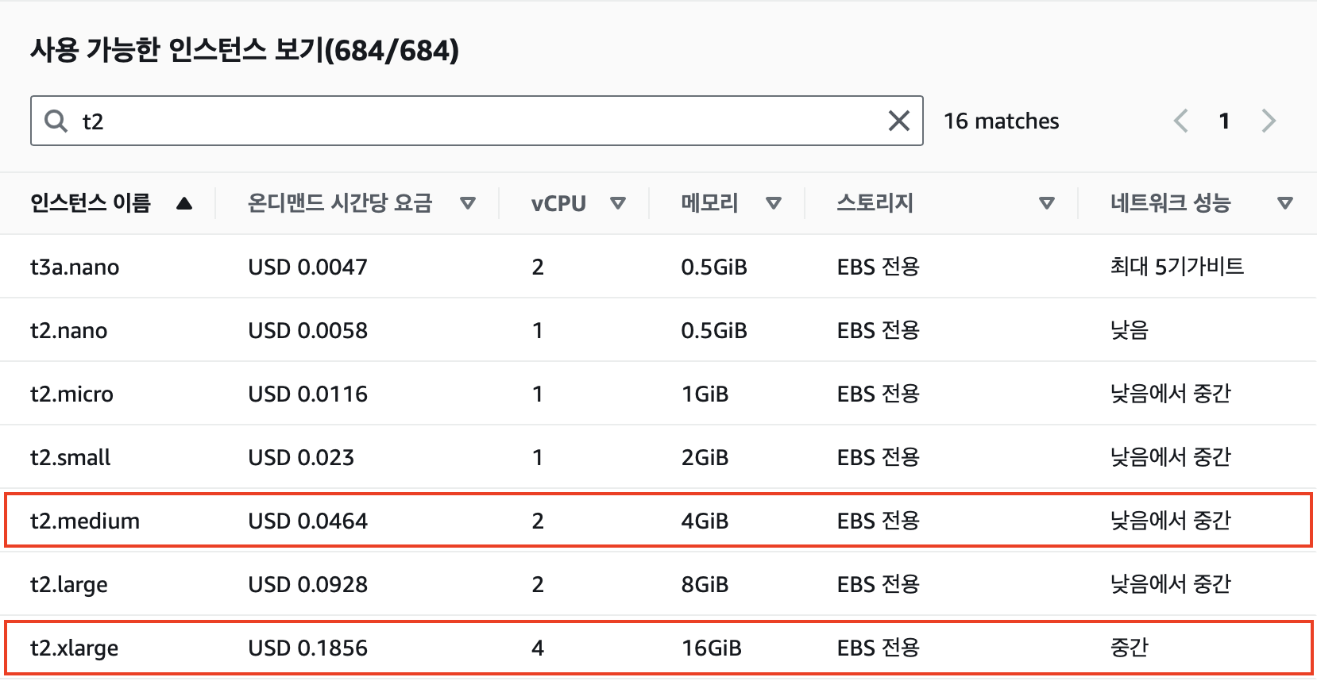Image resolution: width=1317 pixels, height=681 pixels.
Task: Click the USD 0.023 price cell
Action: (x=301, y=457)
